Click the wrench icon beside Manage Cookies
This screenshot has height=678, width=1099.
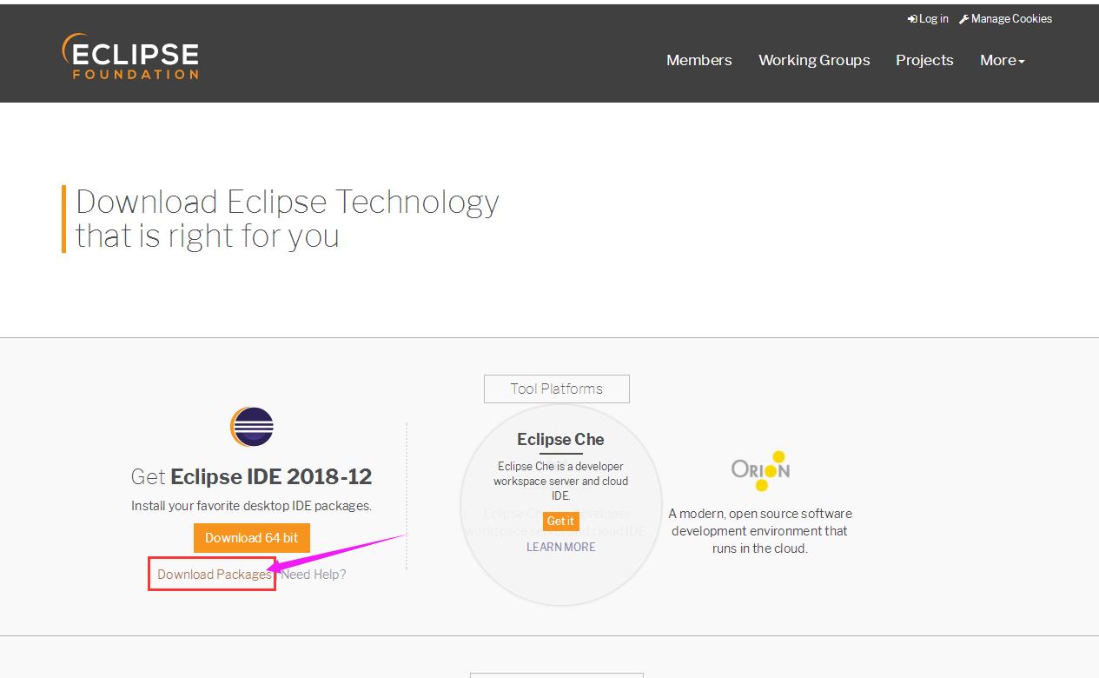964,18
